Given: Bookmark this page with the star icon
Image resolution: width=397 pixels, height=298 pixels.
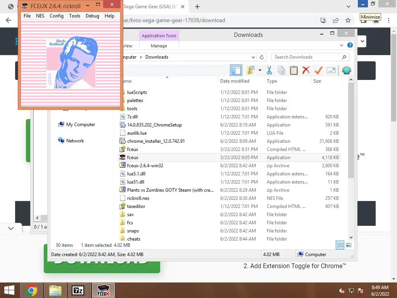Looking at the screenshot, I should (x=348, y=20).
